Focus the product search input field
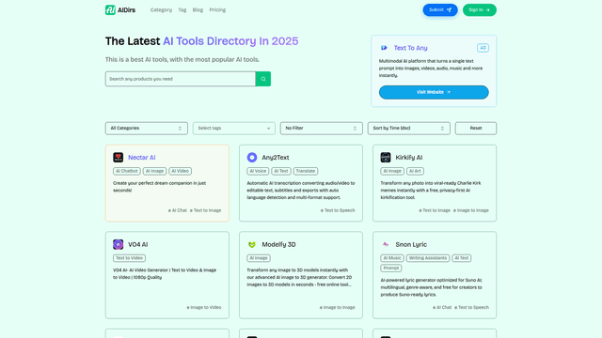Image resolution: width=602 pixels, height=338 pixels. (181, 79)
